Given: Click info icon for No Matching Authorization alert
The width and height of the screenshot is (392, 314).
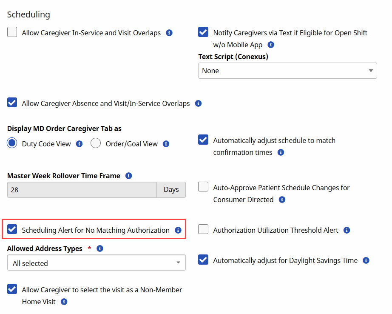Looking at the screenshot, I should pyautogui.click(x=178, y=230).
